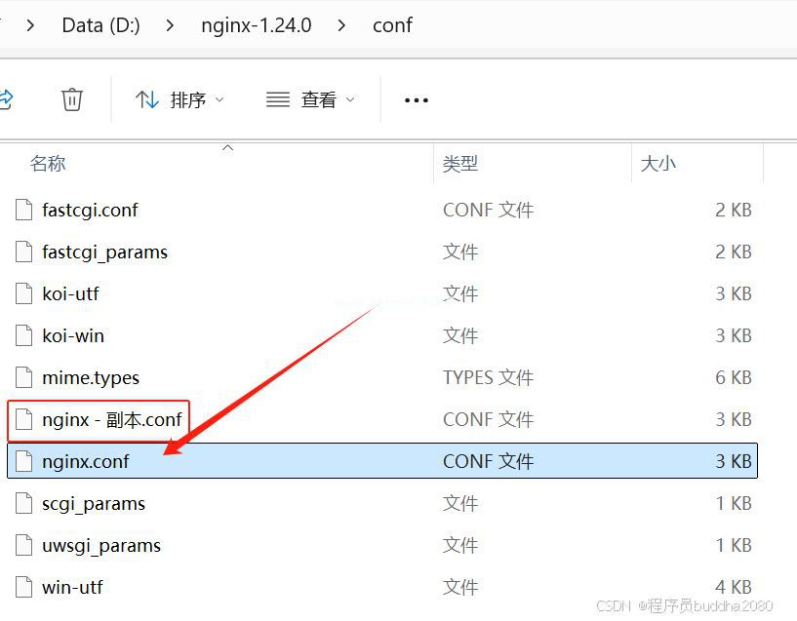Sort by 名称 column header
The width and height of the screenshot is (797, 621).
click(x=48, y=164)
